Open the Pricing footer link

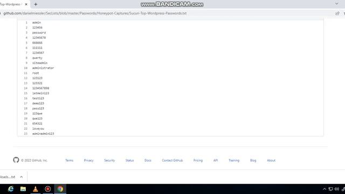click(198, 161)
